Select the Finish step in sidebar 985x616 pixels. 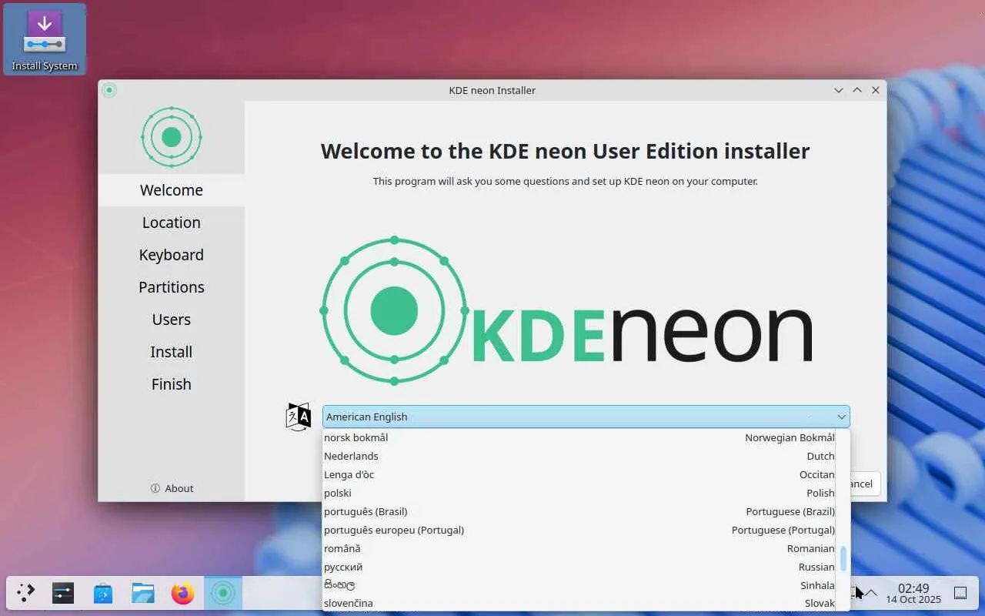click(x=171, y=384)
